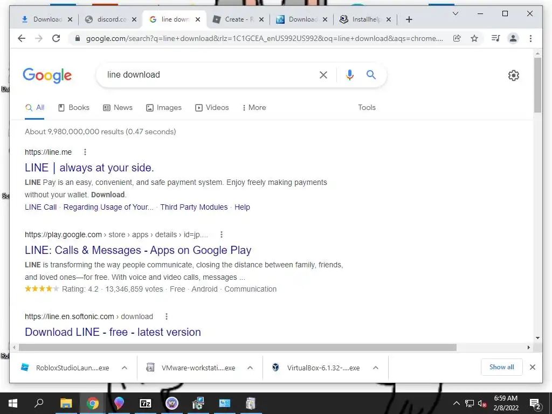Submit search with magnifier icon

pos(371,74)
